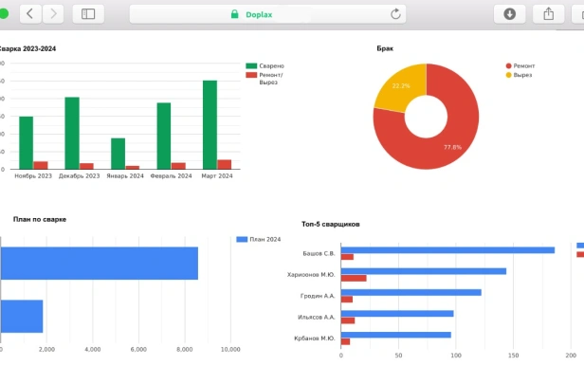
Task: Select the yellow 22.2% pie slice
Action: [401, 86]
